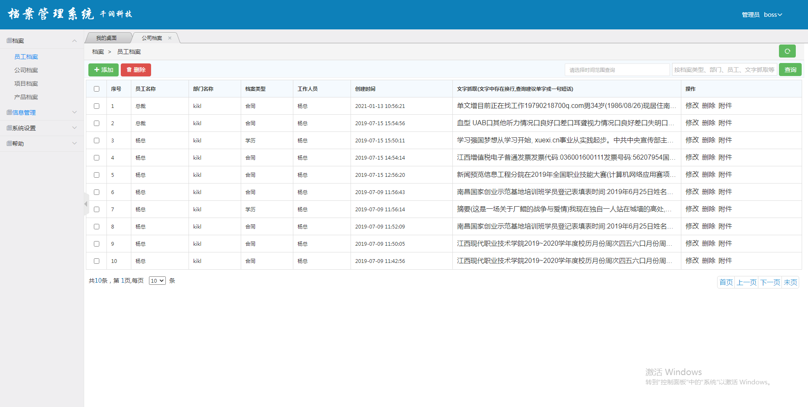
Task: Open the boss user dropdown menu
Action: [773, 15]
